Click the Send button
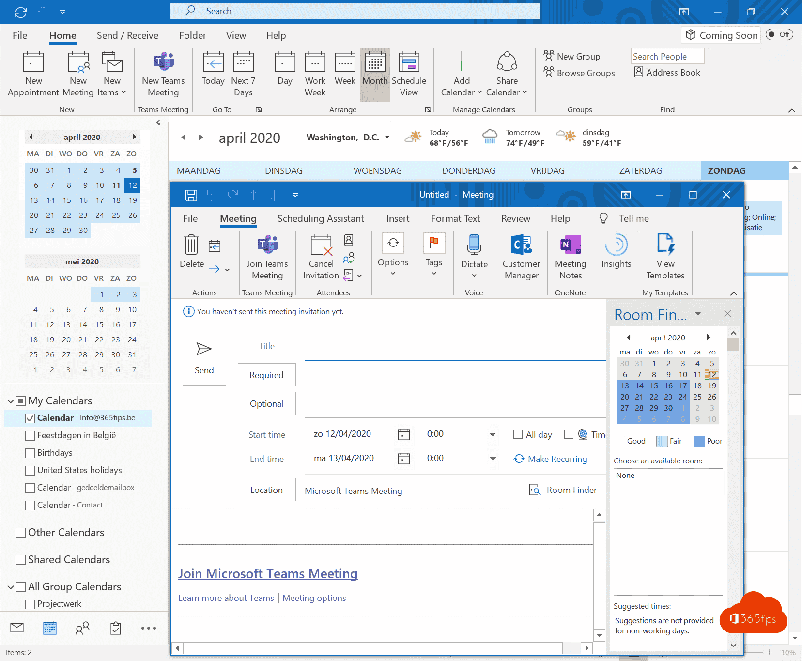 (204, 358)
